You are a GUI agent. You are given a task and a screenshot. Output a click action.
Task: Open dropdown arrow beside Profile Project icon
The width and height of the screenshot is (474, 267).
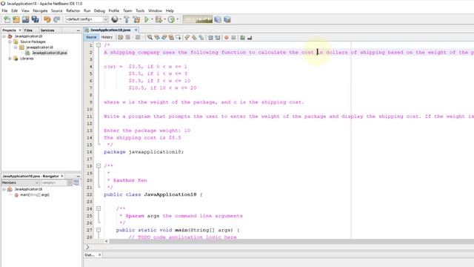pos(178,19)
